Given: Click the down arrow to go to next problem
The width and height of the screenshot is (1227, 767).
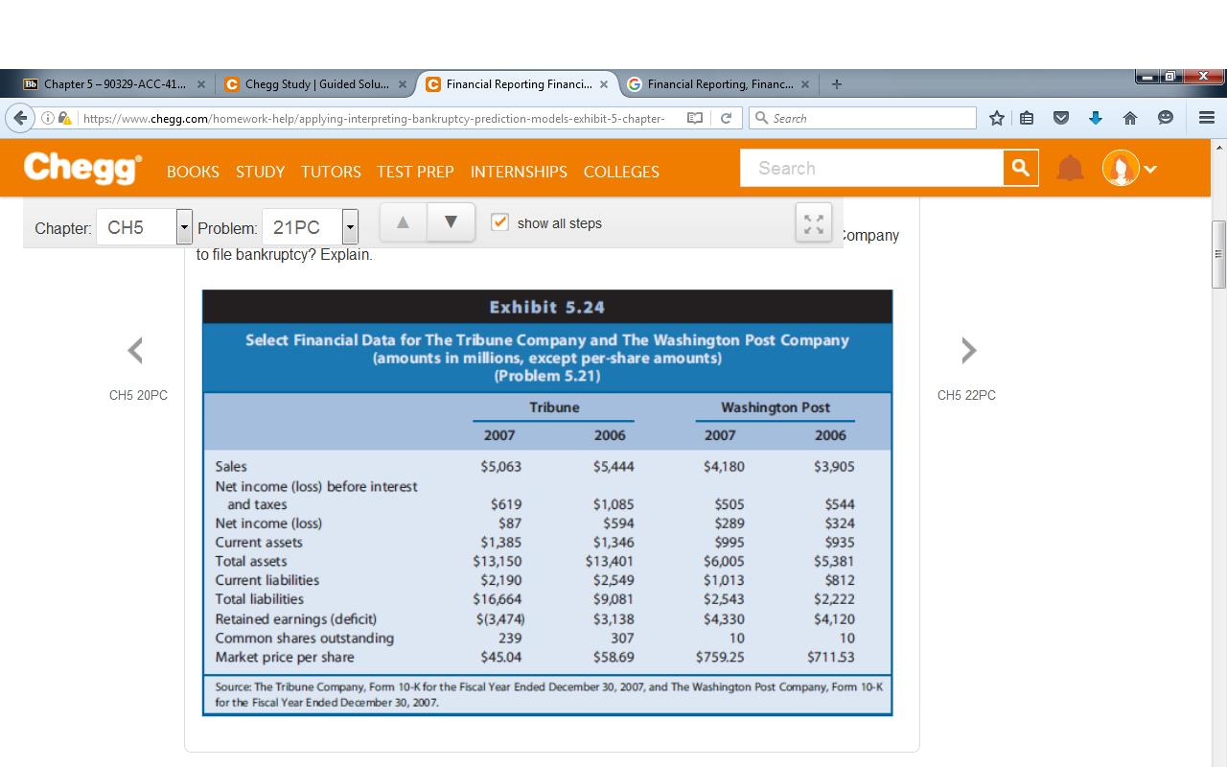Looking at the screenshot, I should [450, 221].
